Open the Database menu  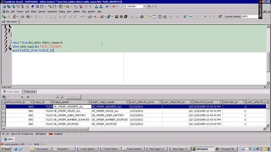coord(52,11)
